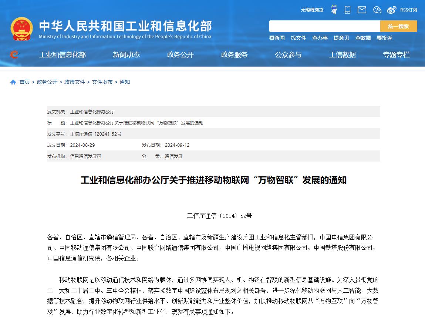Go to 通知 in breadcrumb
This screenshot has width=425, height=322.
point(125,82)
